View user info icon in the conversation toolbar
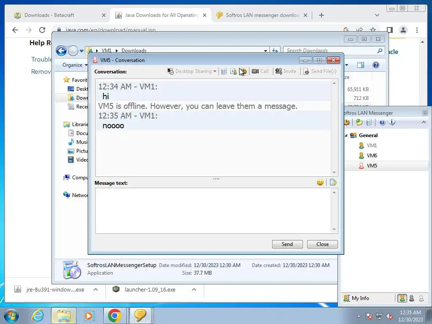The image size is (432, 324). [233, 72]
